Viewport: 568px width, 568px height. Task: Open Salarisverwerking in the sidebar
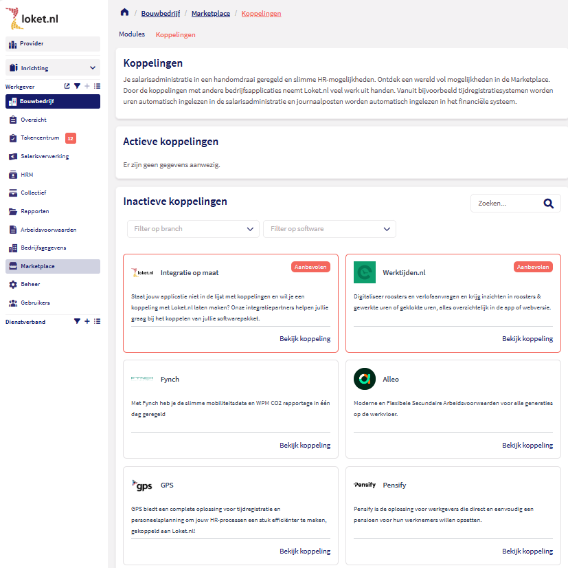45,156
